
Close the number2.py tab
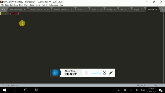(x=72, y=10)
